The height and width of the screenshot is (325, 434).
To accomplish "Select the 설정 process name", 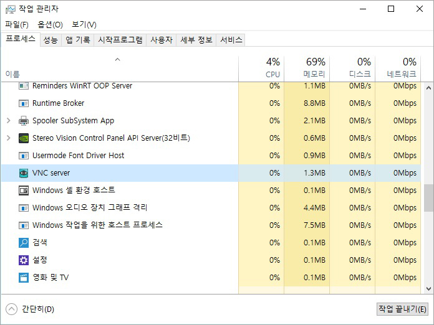I will 40,260.
